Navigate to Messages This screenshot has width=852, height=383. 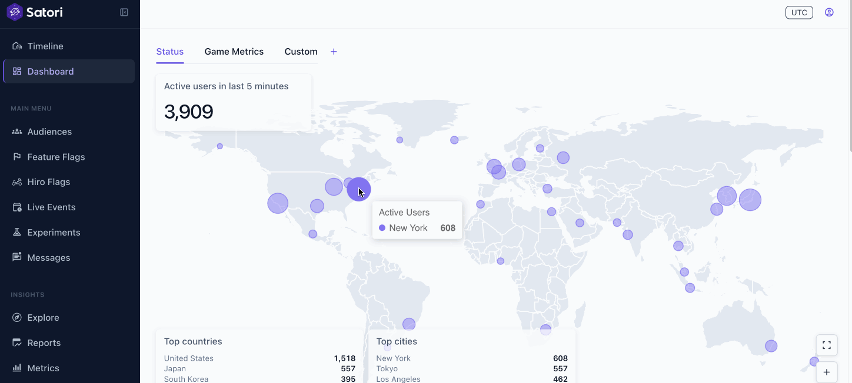[69, 257]
